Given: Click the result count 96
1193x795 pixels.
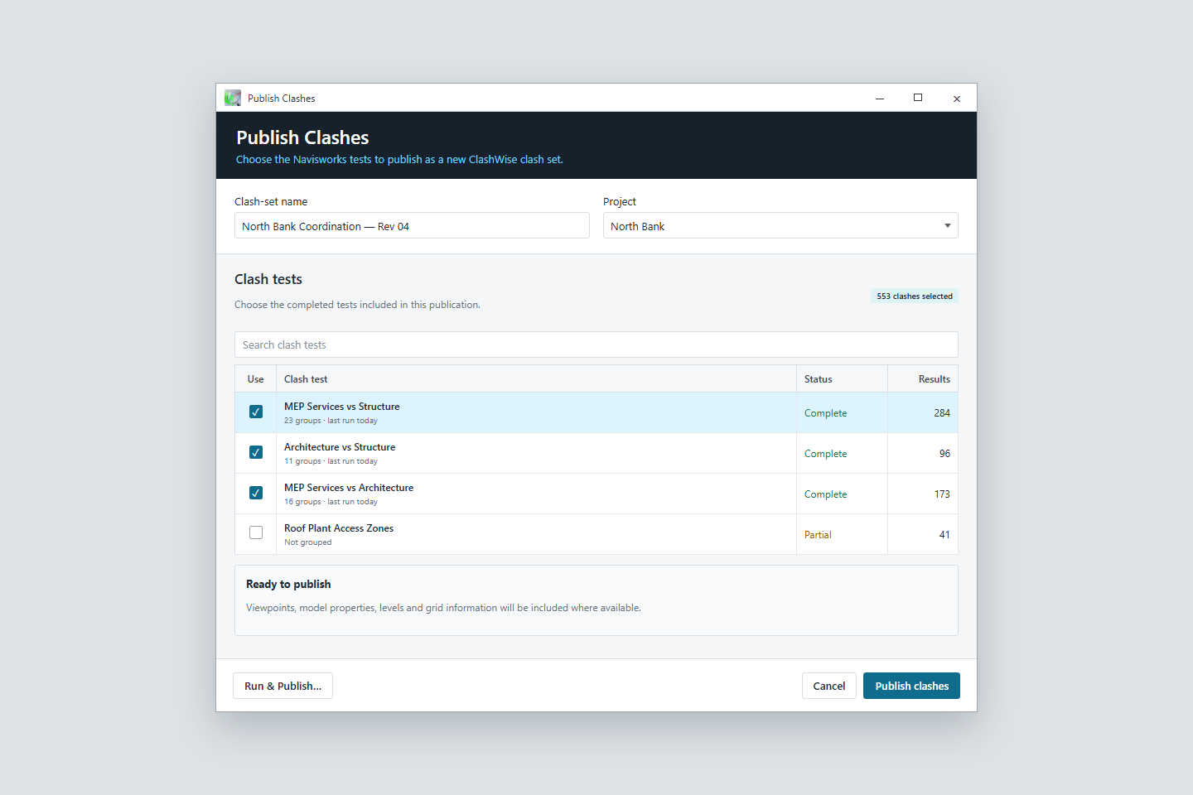Looking at the screenshot, I should coord(944,454).
